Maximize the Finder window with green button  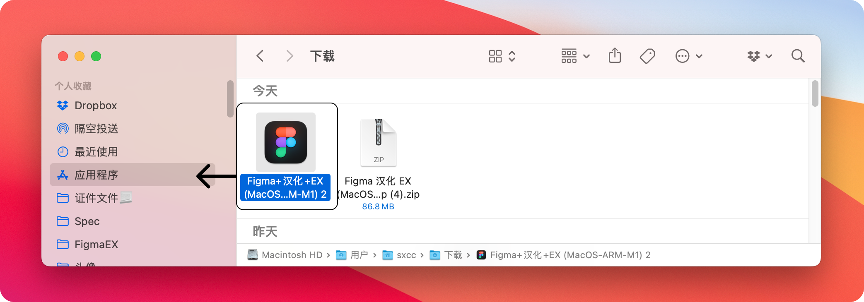pyautogui.click(x=96, y=56)
